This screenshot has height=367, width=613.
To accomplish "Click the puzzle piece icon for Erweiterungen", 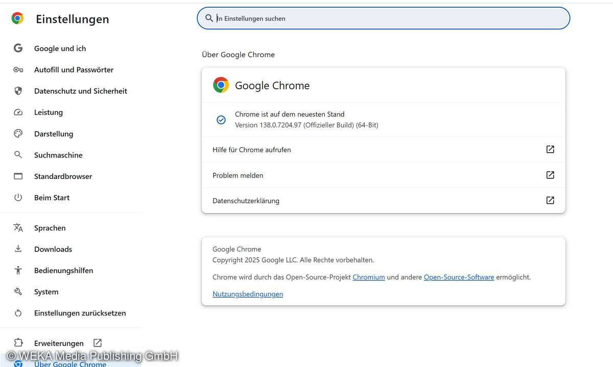I will point(18,343).
